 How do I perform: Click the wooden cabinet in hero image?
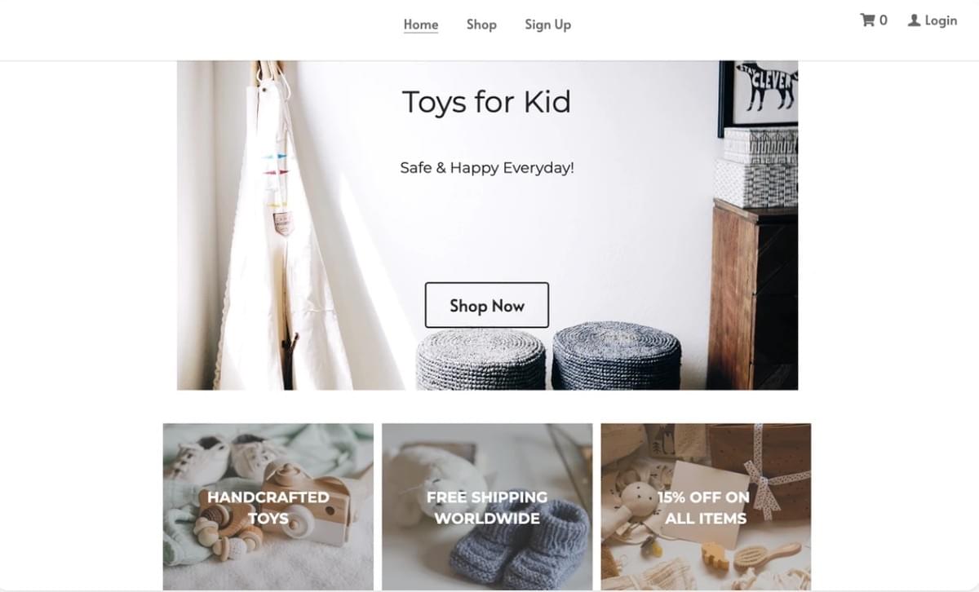click(x=752, y=295)
